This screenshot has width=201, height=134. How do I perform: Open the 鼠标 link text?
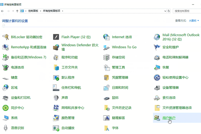(x=115, y=98)
